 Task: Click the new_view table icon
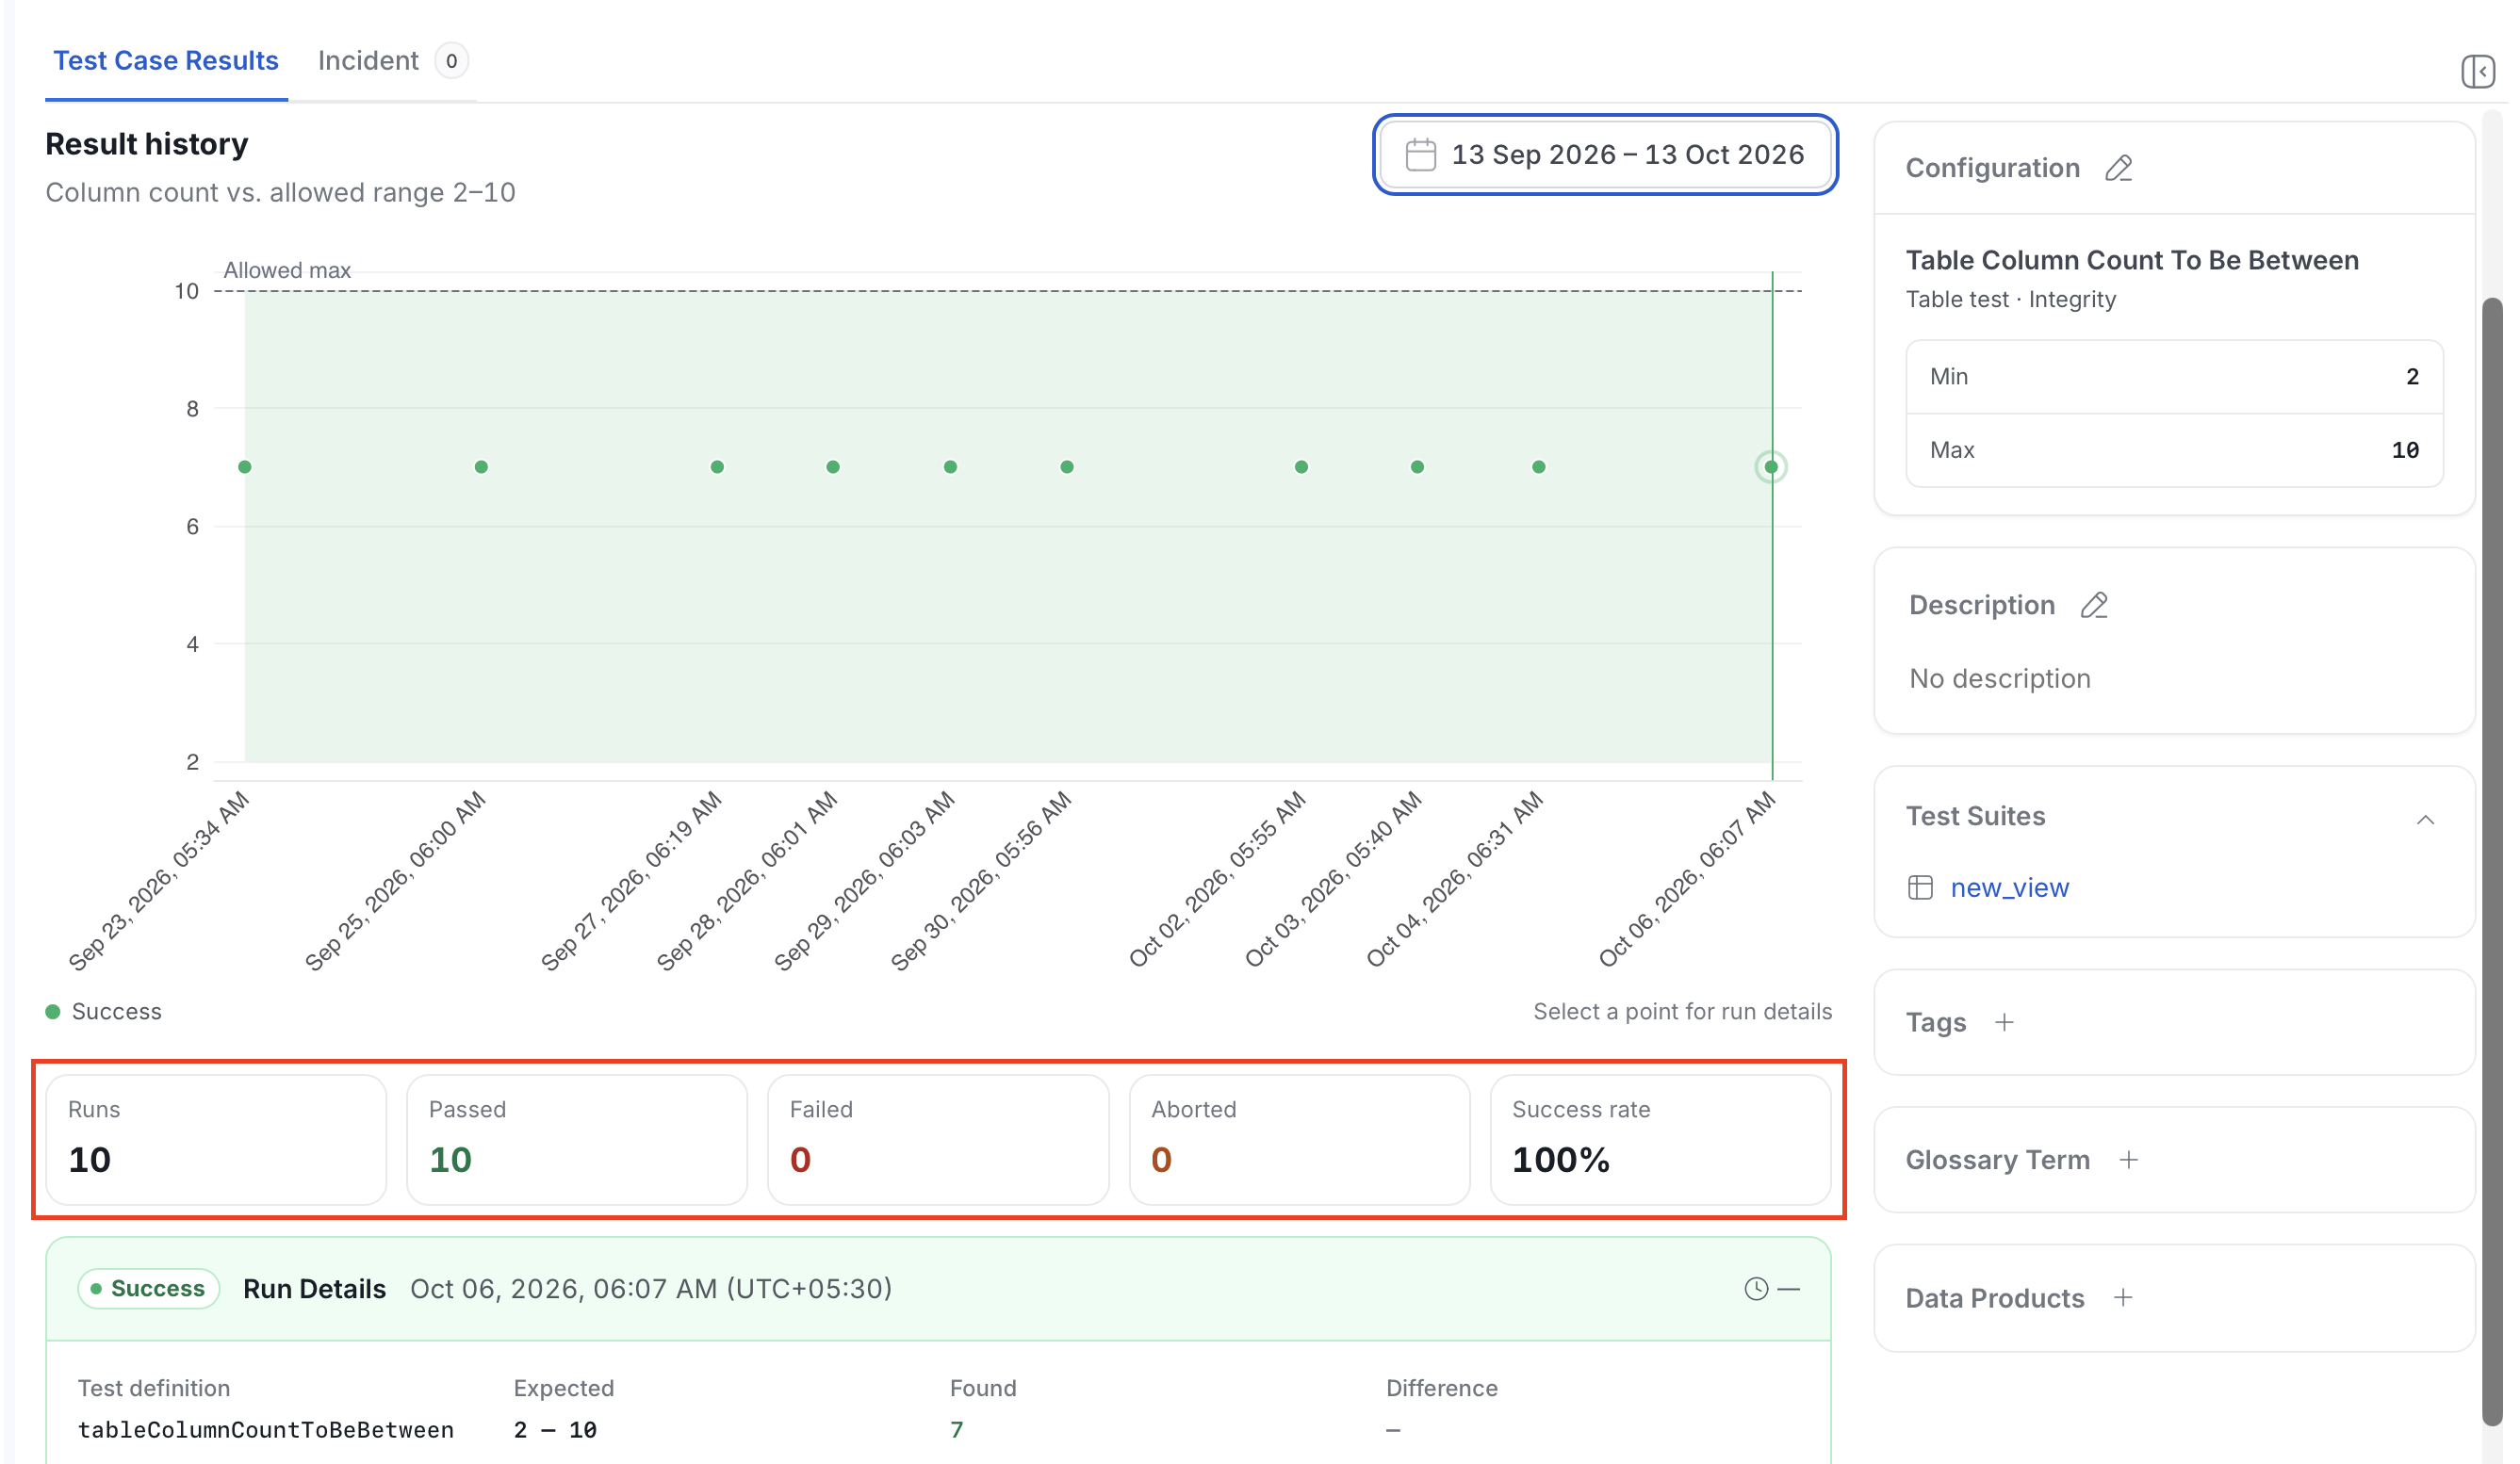coord(1919,887)
